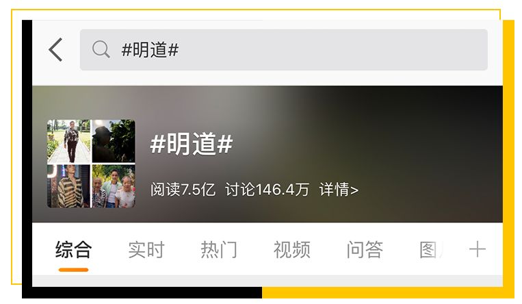Screen dimensions: 522x304
Task: Switch to the 实时 tab
Action: [146, 250]
